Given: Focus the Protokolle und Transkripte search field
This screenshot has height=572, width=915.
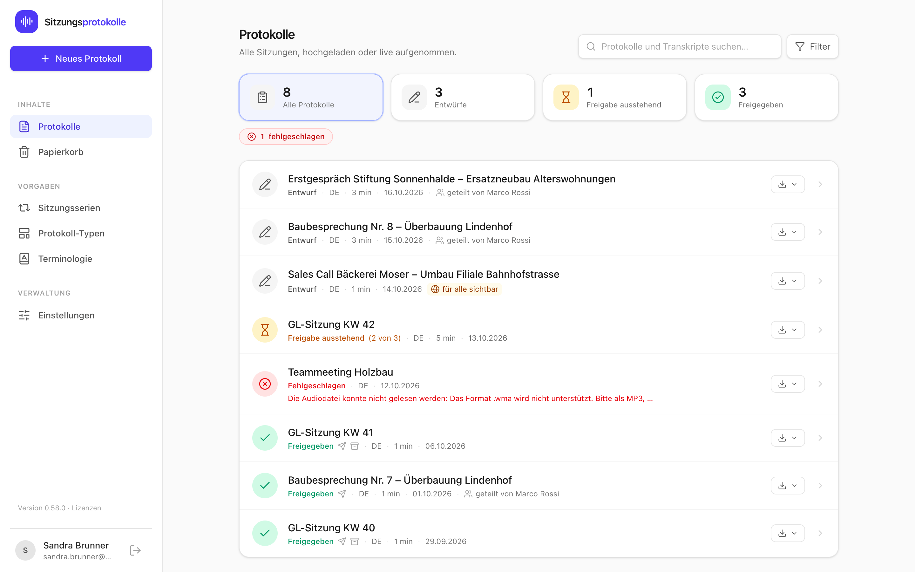Looking at the screenshot, I should pos(680,46).
